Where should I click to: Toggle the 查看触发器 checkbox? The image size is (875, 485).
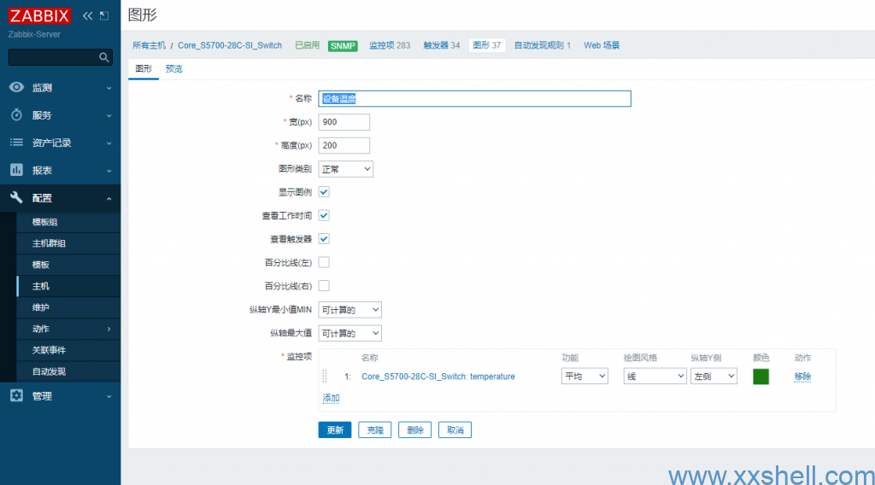tap(324, 239)
